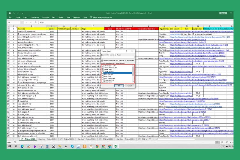Open the youtube-khong-phat-duoc-video link
The width and height of the screenshot is (240, 160).
pos(199,45)
